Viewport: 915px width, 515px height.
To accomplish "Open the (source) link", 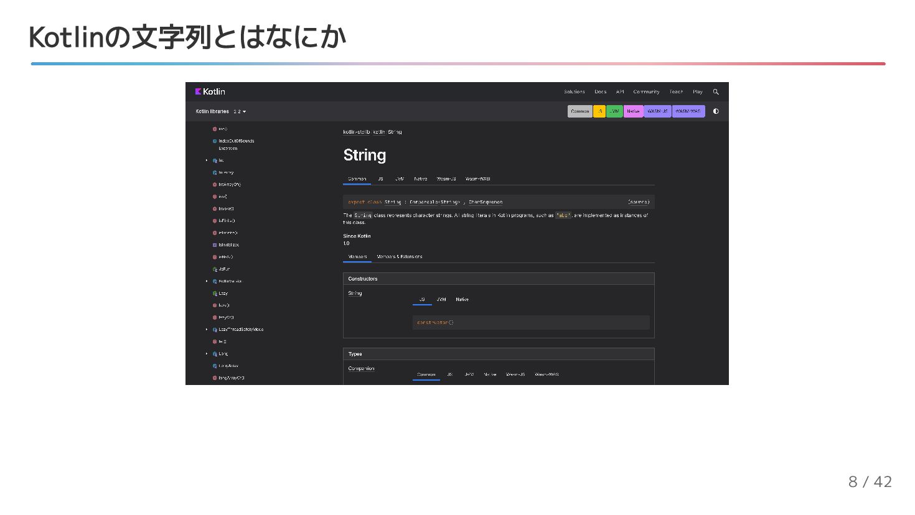I will (639, 202).
